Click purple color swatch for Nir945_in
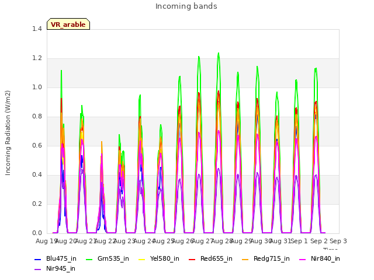The width and height of the screenshot is (374, 280). pos(37,269)
